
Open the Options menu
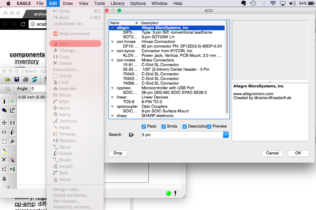[x=138, y=3]
